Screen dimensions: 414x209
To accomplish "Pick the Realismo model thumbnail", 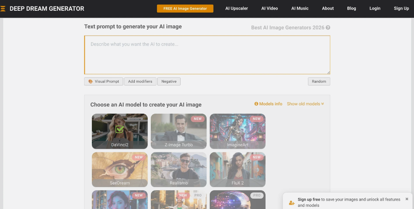I will coord(179,170).
